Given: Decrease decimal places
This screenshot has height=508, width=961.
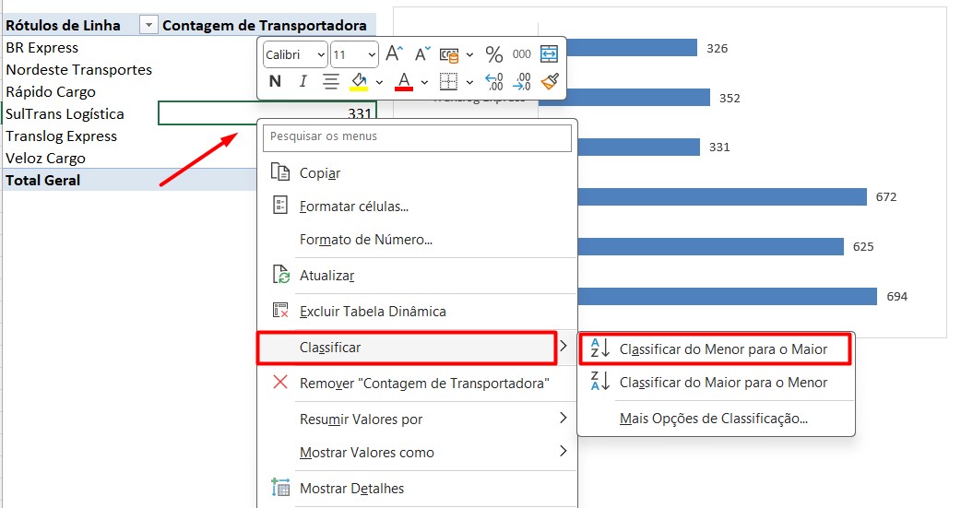Looking at the screenshot, I should coord(522,81).
